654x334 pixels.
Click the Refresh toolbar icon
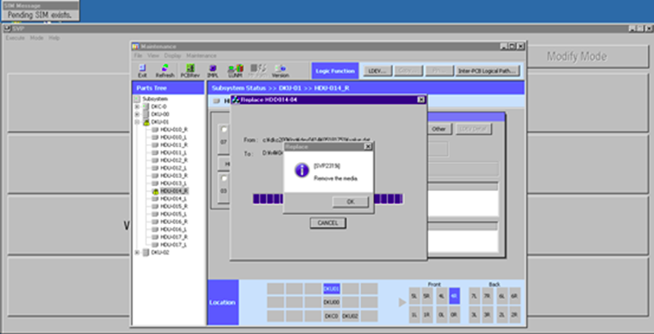[x=164, y=69]
